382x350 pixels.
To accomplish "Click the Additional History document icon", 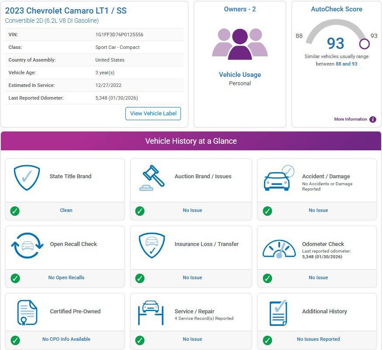I will (x=278, y=313).
